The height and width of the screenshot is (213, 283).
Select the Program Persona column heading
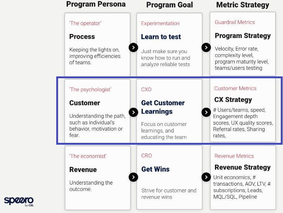pyautogui.click(x=96, y=4)
